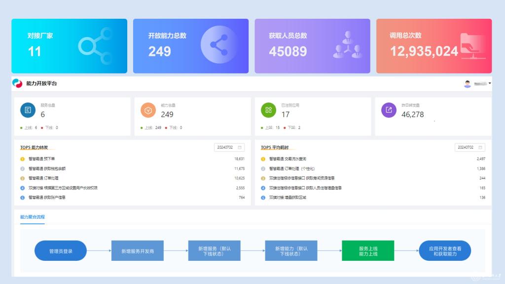The width and height of the screenshot is (505, 284).
Task: Select the 能力聚合流程 tab
Action: (x=33, y=217)
